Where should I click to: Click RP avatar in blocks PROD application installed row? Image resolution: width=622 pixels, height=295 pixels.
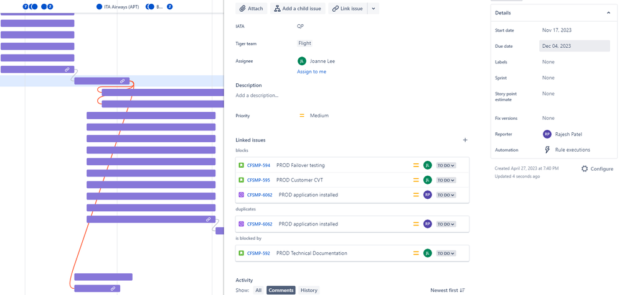pyautogui.click(x=427, y=194)
